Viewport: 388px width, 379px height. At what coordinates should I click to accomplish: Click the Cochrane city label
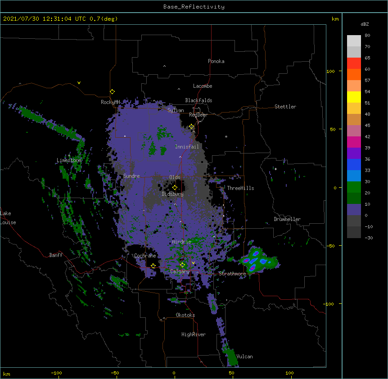[x=145, y=256]
